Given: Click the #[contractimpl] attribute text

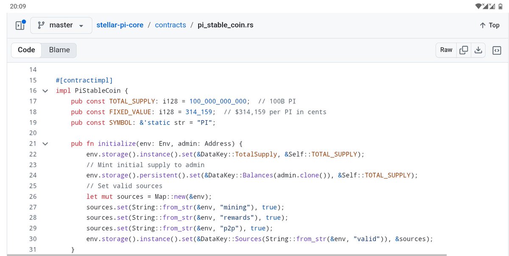Looking at the screenshot, I should (84, 80).
